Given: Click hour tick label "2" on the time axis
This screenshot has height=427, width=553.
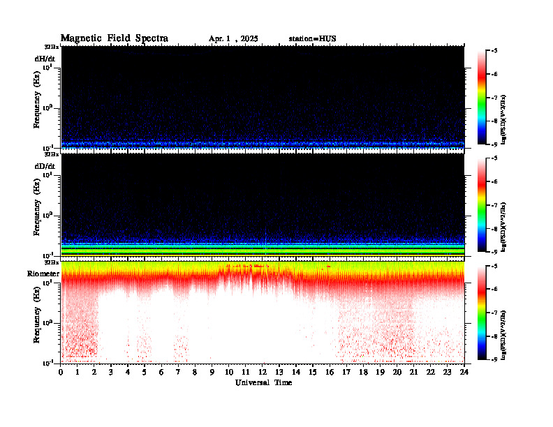Looking at the screenshot, I should click(x=94, y=373).
